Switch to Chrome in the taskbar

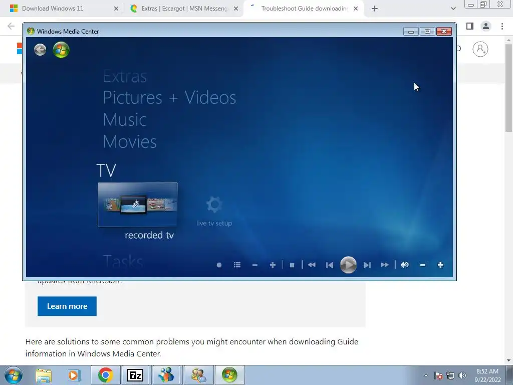(105, 375)
